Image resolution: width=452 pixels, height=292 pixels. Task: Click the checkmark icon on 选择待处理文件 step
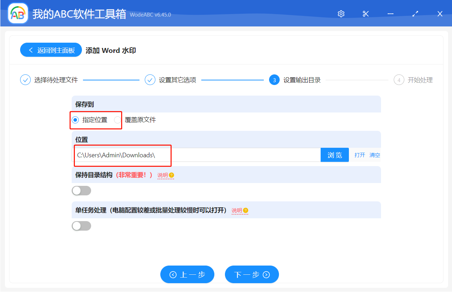pos(25,80)
